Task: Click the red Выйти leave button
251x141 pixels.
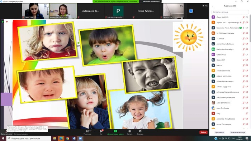Action: (x=203, y=132)
